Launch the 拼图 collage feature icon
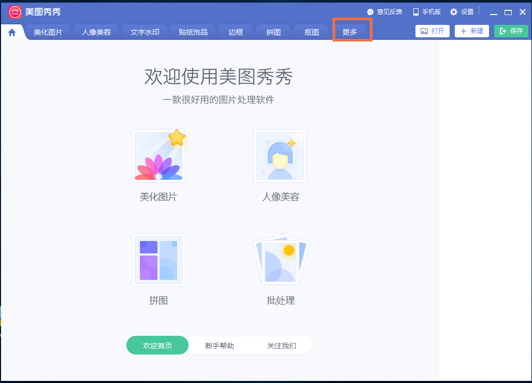The height and width of the screenshot is (383, 532). (159, 260)
